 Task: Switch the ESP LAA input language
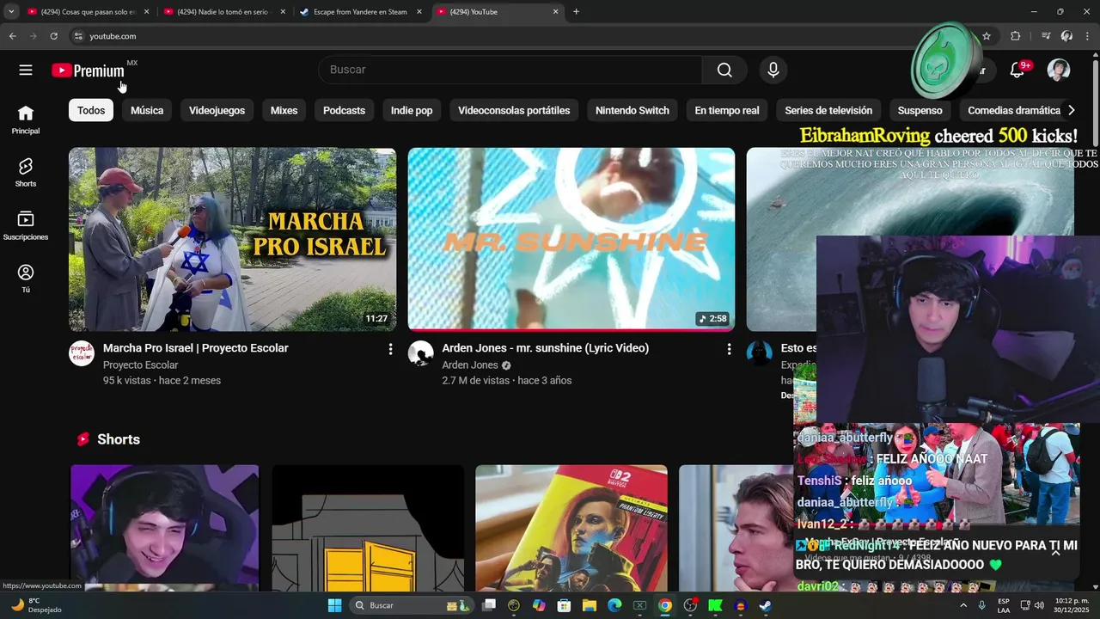[1004, 605]
